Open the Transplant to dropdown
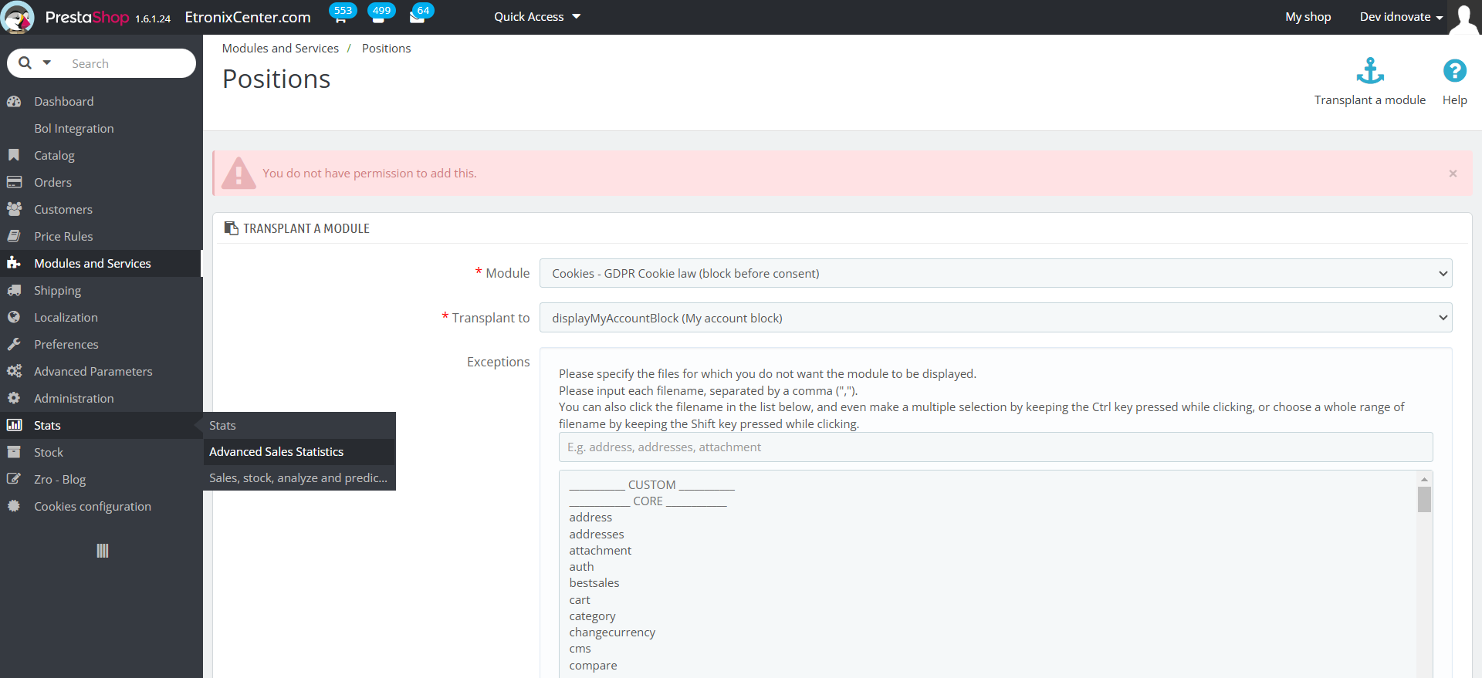Viewport: 1482px width, 678px height. click(x=995, y=318)
